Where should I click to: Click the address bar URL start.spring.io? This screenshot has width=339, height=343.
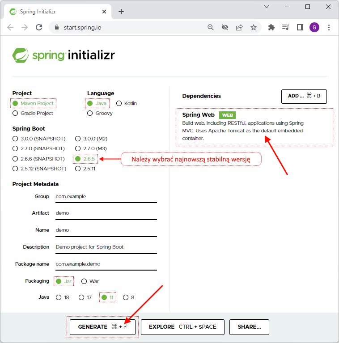[x=82, y=28]
